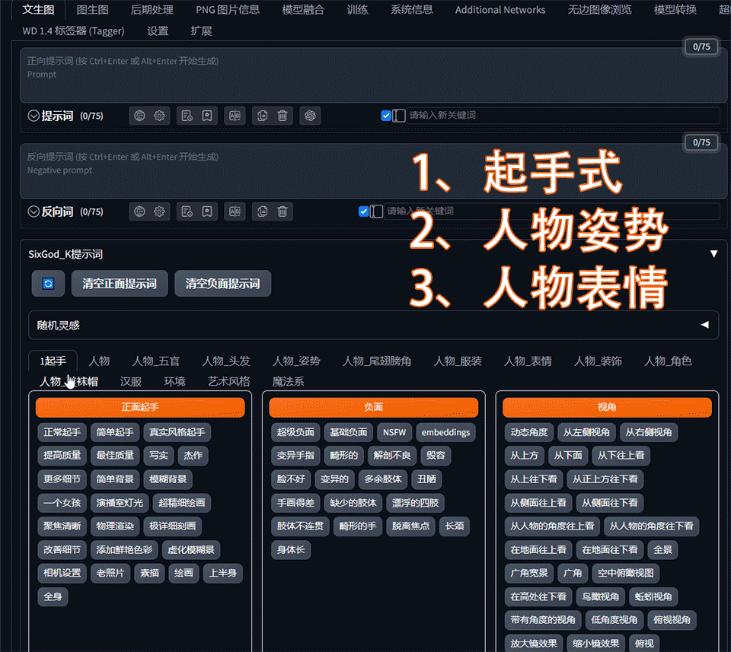Viewport: 731px width, 652px height.
Task: Click the blue refresh icon button in SixGod_K panel
Action: click(x=48, y=284)
